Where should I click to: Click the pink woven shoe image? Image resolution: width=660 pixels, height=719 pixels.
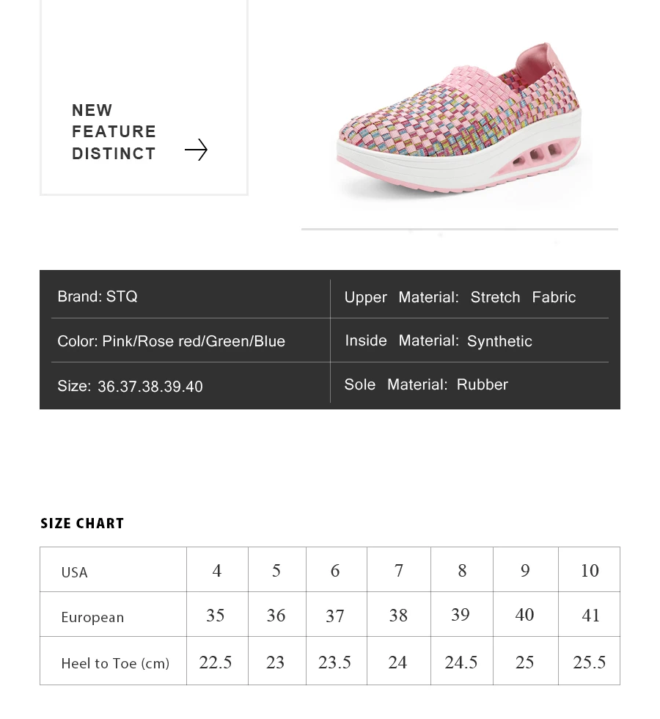tap(459, 122)
